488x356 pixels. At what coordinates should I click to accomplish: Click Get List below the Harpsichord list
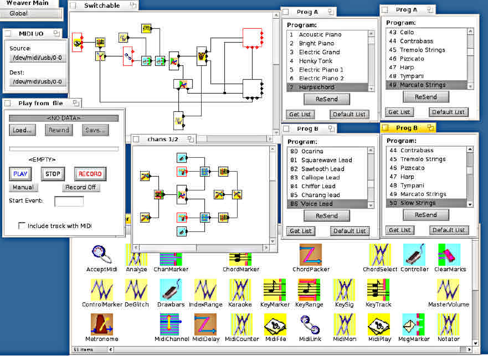click(x=300, y=114)
